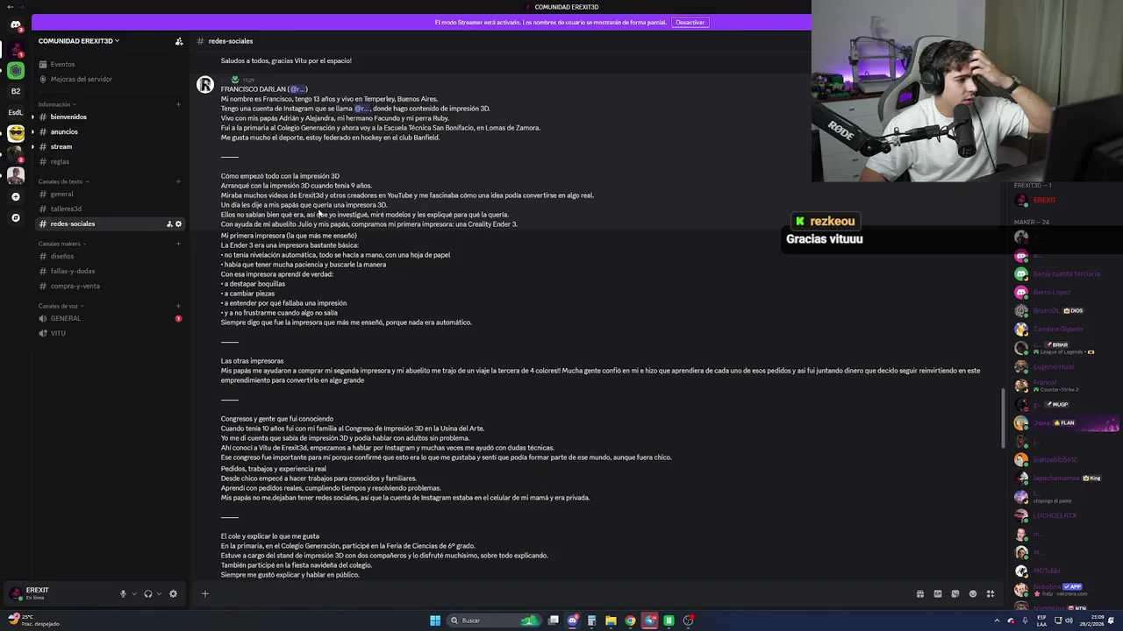Viewport: 1123px width, 631px height.
Task: Open the diseños channel
Action: coord(110,256)
